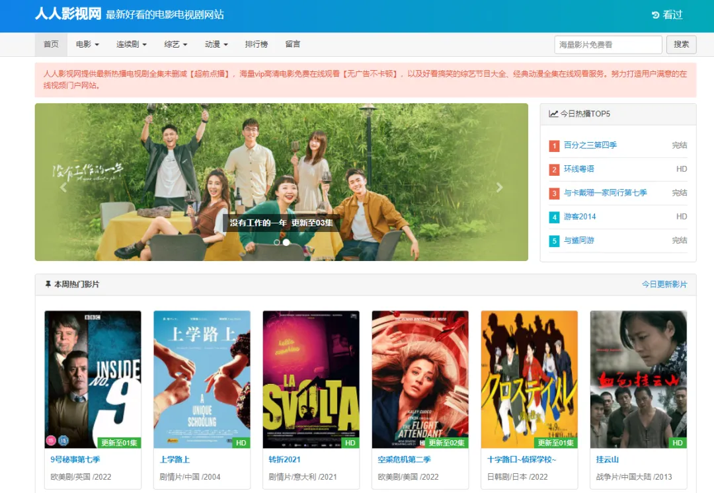
Task: Open the 排行榜 nav item
Action: tap(257, 44)
